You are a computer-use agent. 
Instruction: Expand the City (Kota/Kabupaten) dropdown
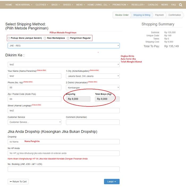[92, 76]
